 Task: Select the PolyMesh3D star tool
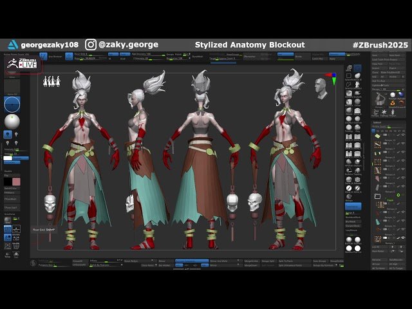384,112
